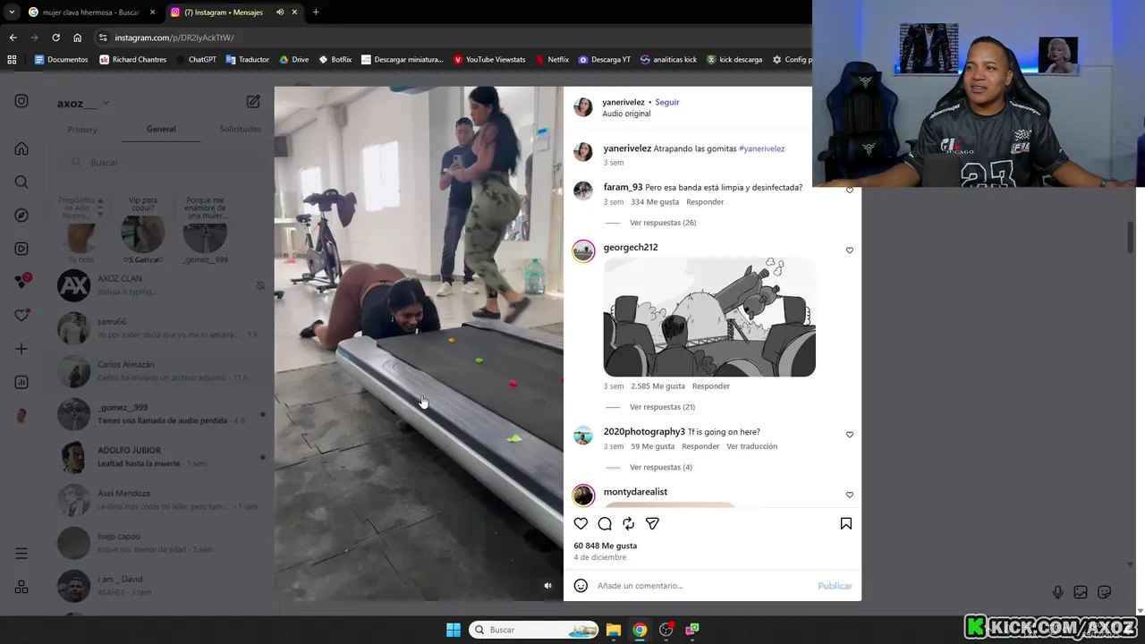Open the _gomez__999 missed call chat
This screenshot has height=644, width=1145.
click(x=161, y=414)
